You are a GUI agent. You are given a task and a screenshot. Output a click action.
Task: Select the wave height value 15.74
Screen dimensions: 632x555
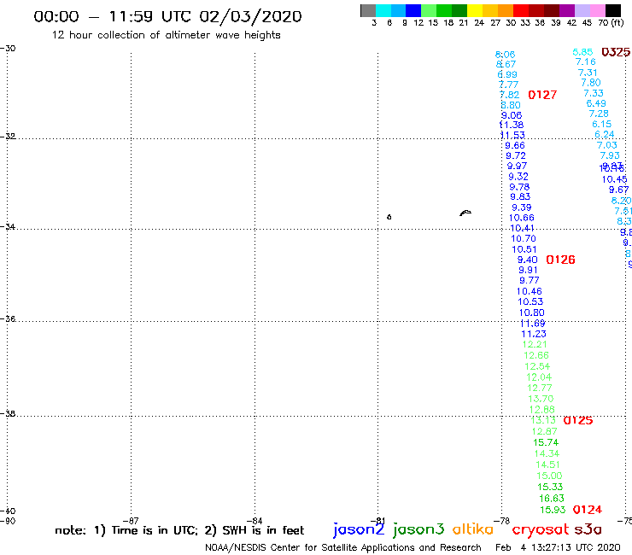[546, 442]
